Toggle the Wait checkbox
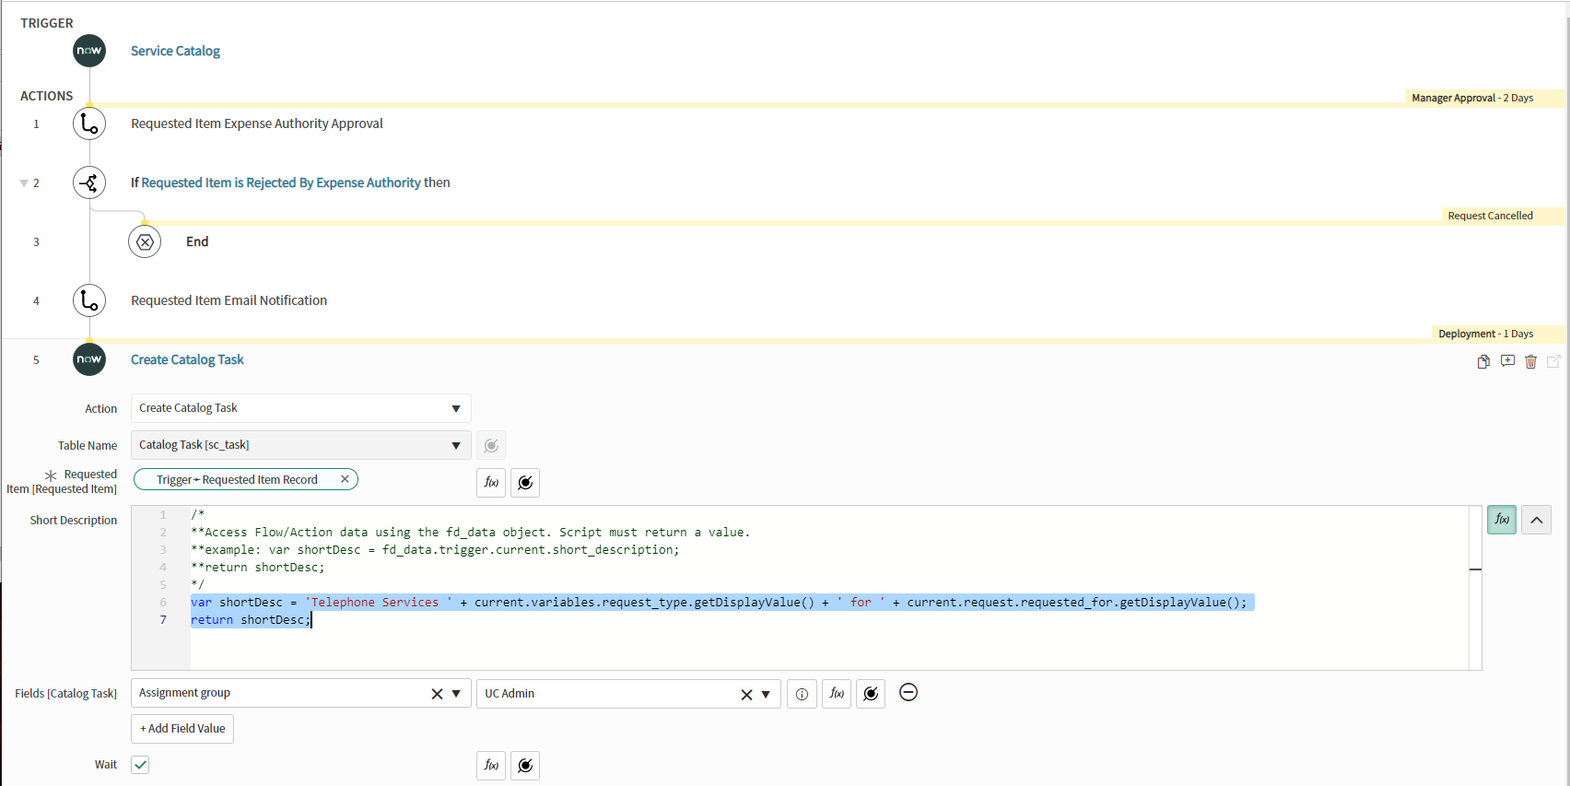Viewport: 1570px width, 786px height. tap(140, 765)
